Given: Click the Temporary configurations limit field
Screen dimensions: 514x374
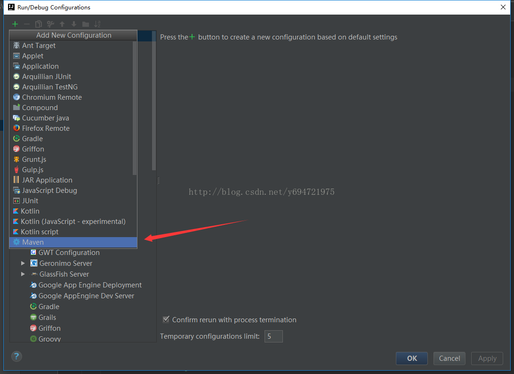Looking at the screenshot, I should pos(273,336).
